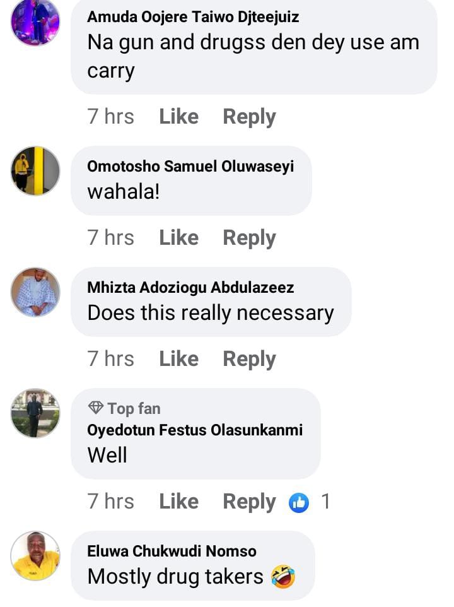
Task: Click the laughing emoji in Eluwa's comment
Action: pos(283,576)
